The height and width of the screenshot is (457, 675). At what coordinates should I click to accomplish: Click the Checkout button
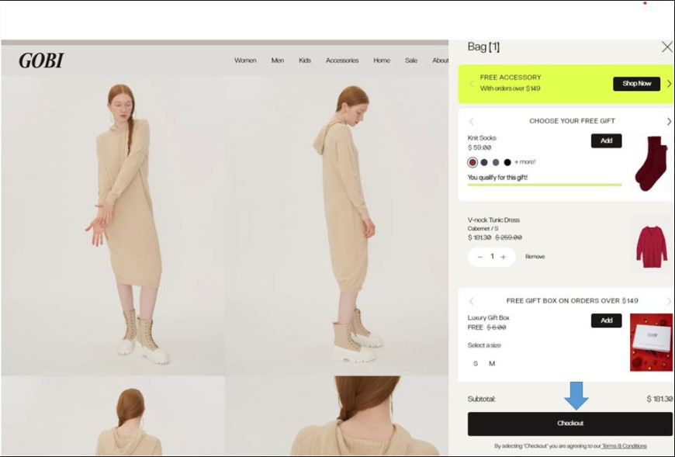570,424
